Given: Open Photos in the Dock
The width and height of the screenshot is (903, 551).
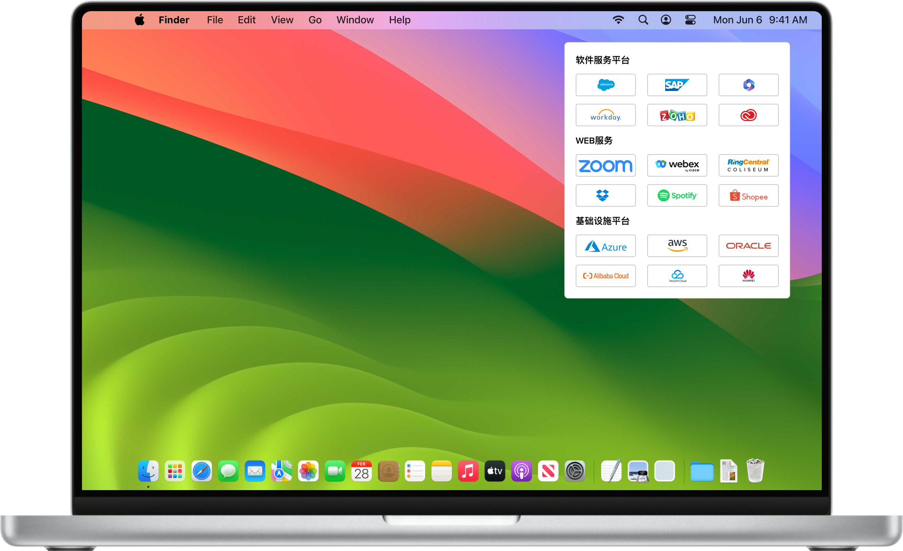Looking at the screenshot, I should pyautogui.click(x=308, y=471).
